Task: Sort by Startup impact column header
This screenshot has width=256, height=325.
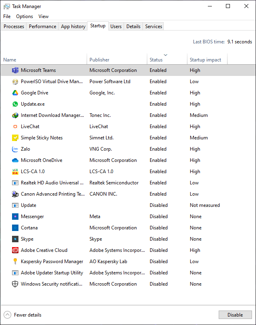Action: click(x=207, y=60)
